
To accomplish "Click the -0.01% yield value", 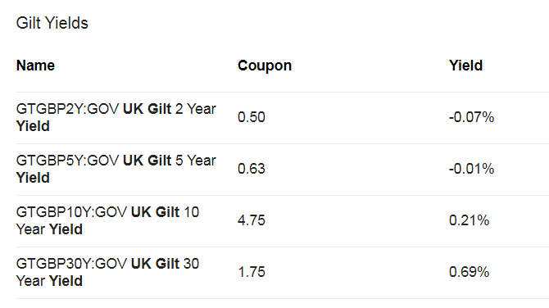I will click(471, 169).
